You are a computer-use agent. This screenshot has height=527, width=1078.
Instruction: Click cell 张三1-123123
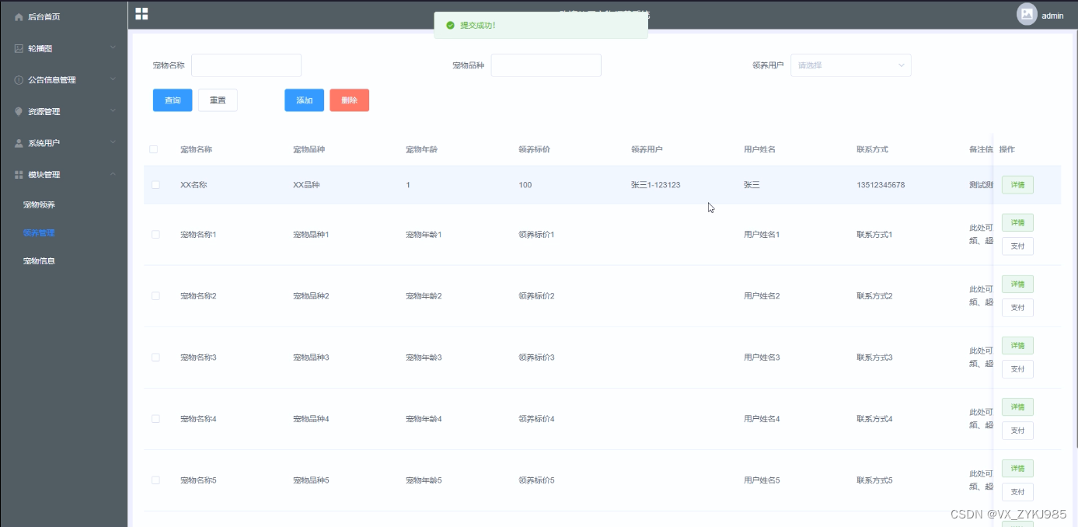coord(656,185)
